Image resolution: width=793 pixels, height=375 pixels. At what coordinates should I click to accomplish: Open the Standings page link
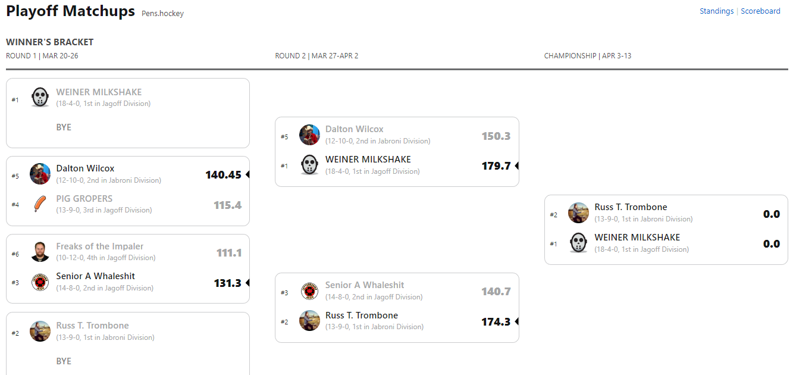(716, 11)
